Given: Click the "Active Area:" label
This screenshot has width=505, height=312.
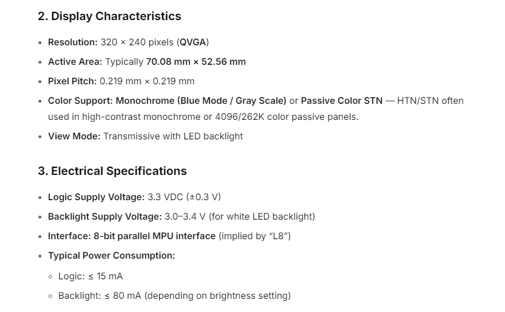Looking at the screenshot, I should click(75, 61).
